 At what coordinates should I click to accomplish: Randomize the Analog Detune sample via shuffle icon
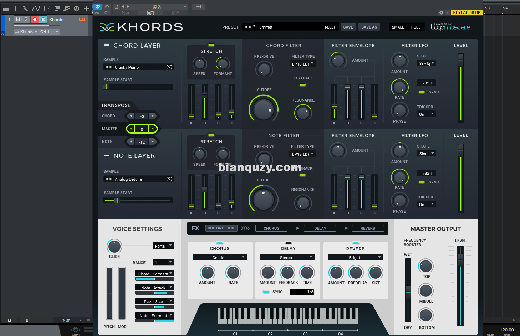pyautogui.click(x=169, y=179)
